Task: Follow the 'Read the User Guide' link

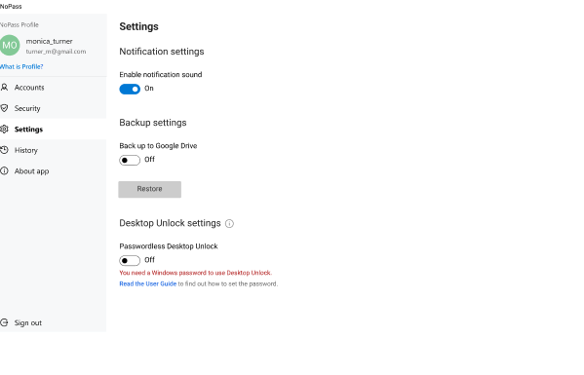Action: (x=148, y=283)
